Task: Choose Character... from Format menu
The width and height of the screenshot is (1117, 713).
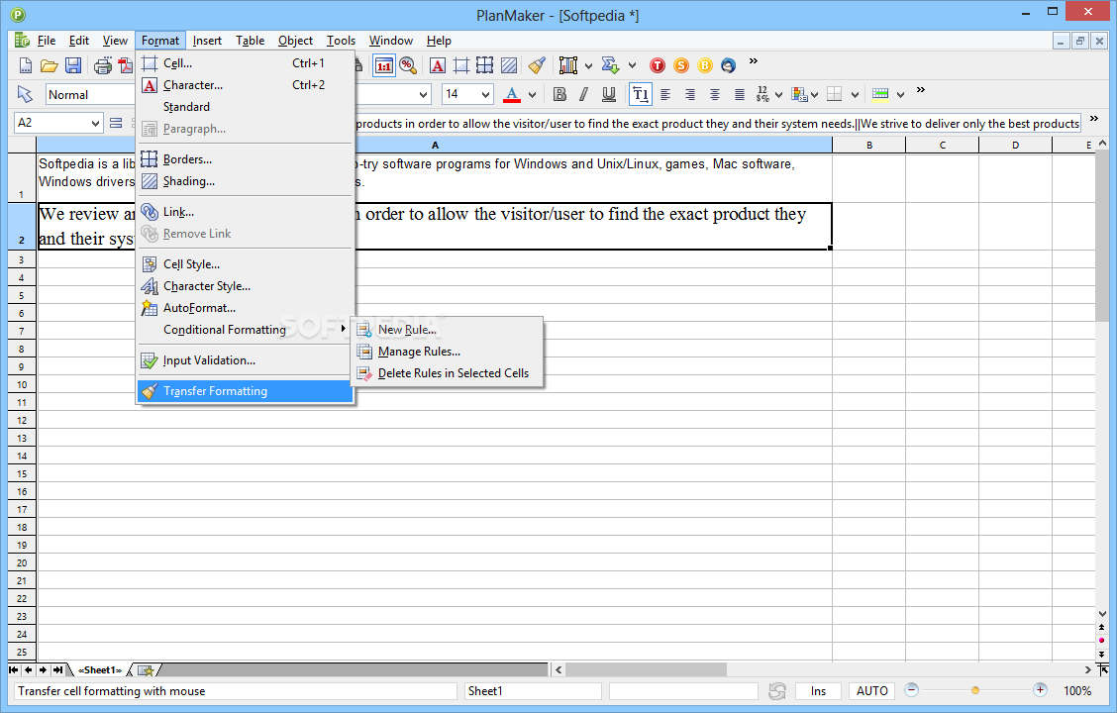Action: pos(245,85)
